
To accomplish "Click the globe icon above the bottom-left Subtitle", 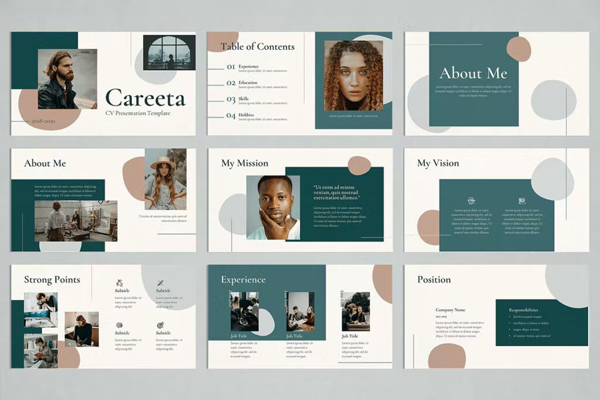I will coord(119,325).
